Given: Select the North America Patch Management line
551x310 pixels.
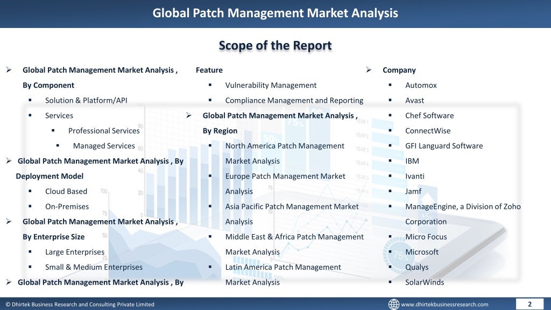Looking at the screenshot, I should 285,145.
